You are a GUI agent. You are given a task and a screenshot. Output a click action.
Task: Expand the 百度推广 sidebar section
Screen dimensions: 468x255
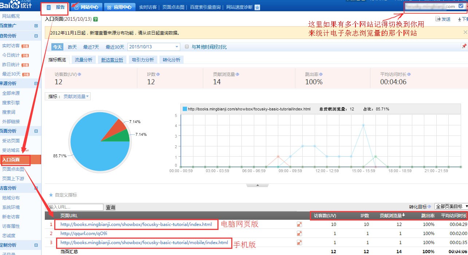(36, 26)
